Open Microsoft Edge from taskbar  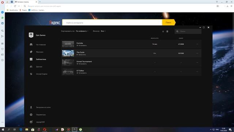21,129
